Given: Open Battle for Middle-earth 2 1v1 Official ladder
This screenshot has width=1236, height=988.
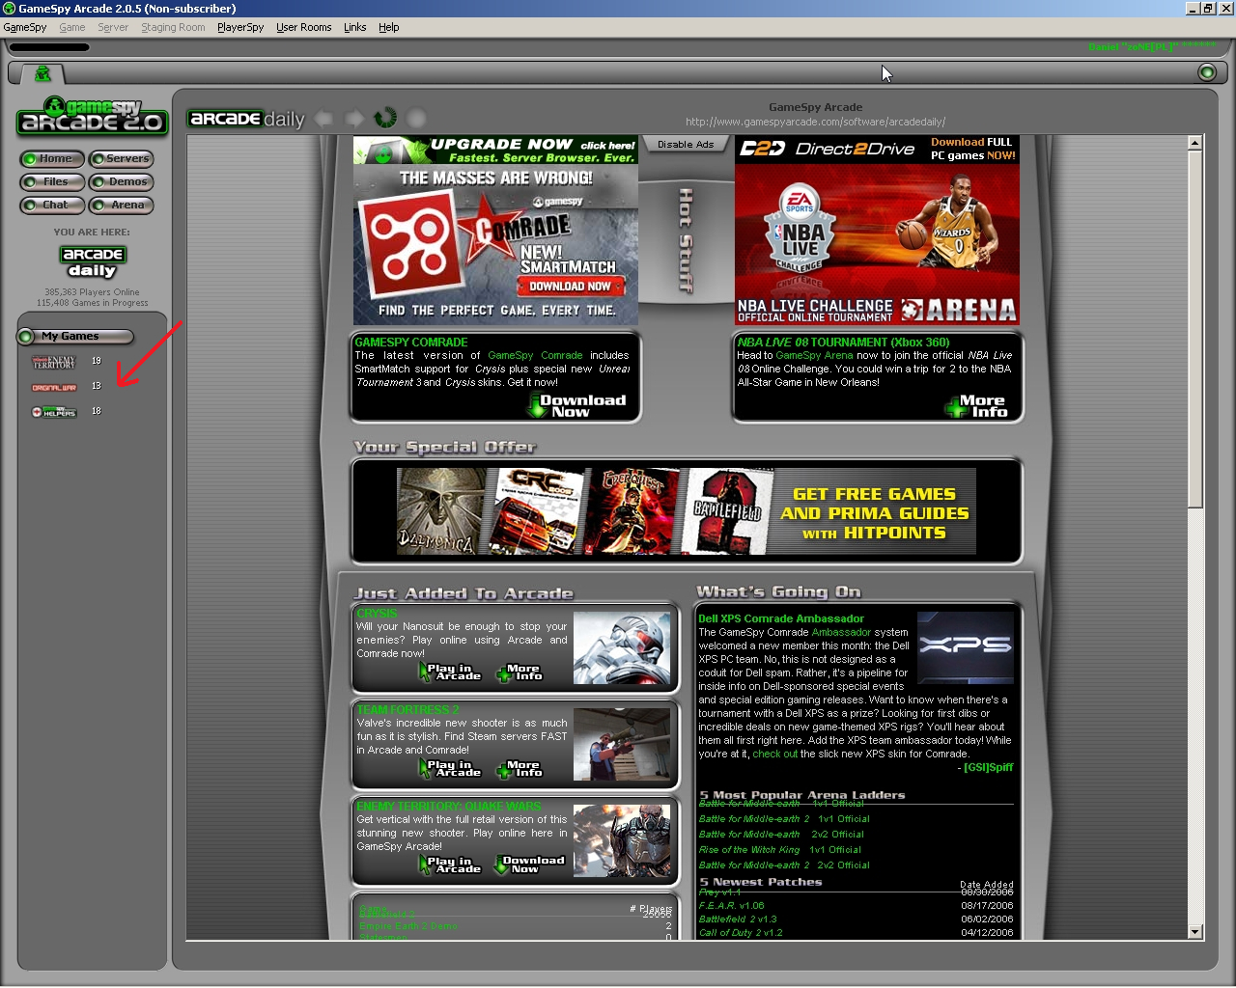Looking at the screenshot, I should click(784, 819).
